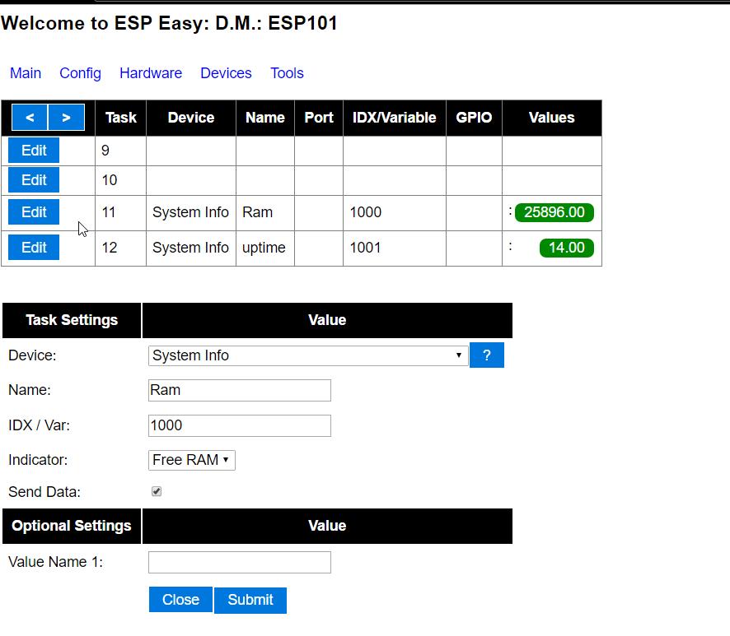The height and width of the screenshot is (636, 730).
Task: Click the Name column header
Action: point(265,118)
